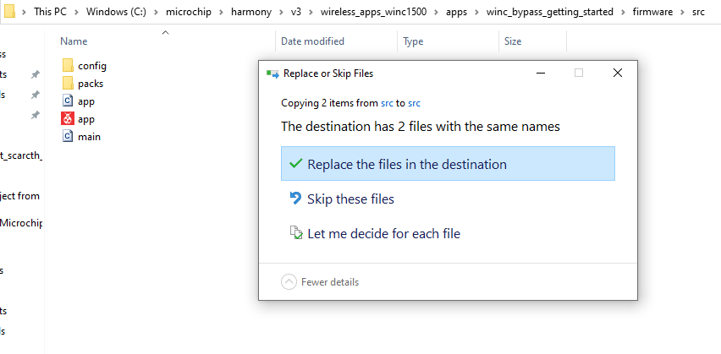Click the app C source file icon
The width and height of the screenshot is (721, 354).
point(69,101)
